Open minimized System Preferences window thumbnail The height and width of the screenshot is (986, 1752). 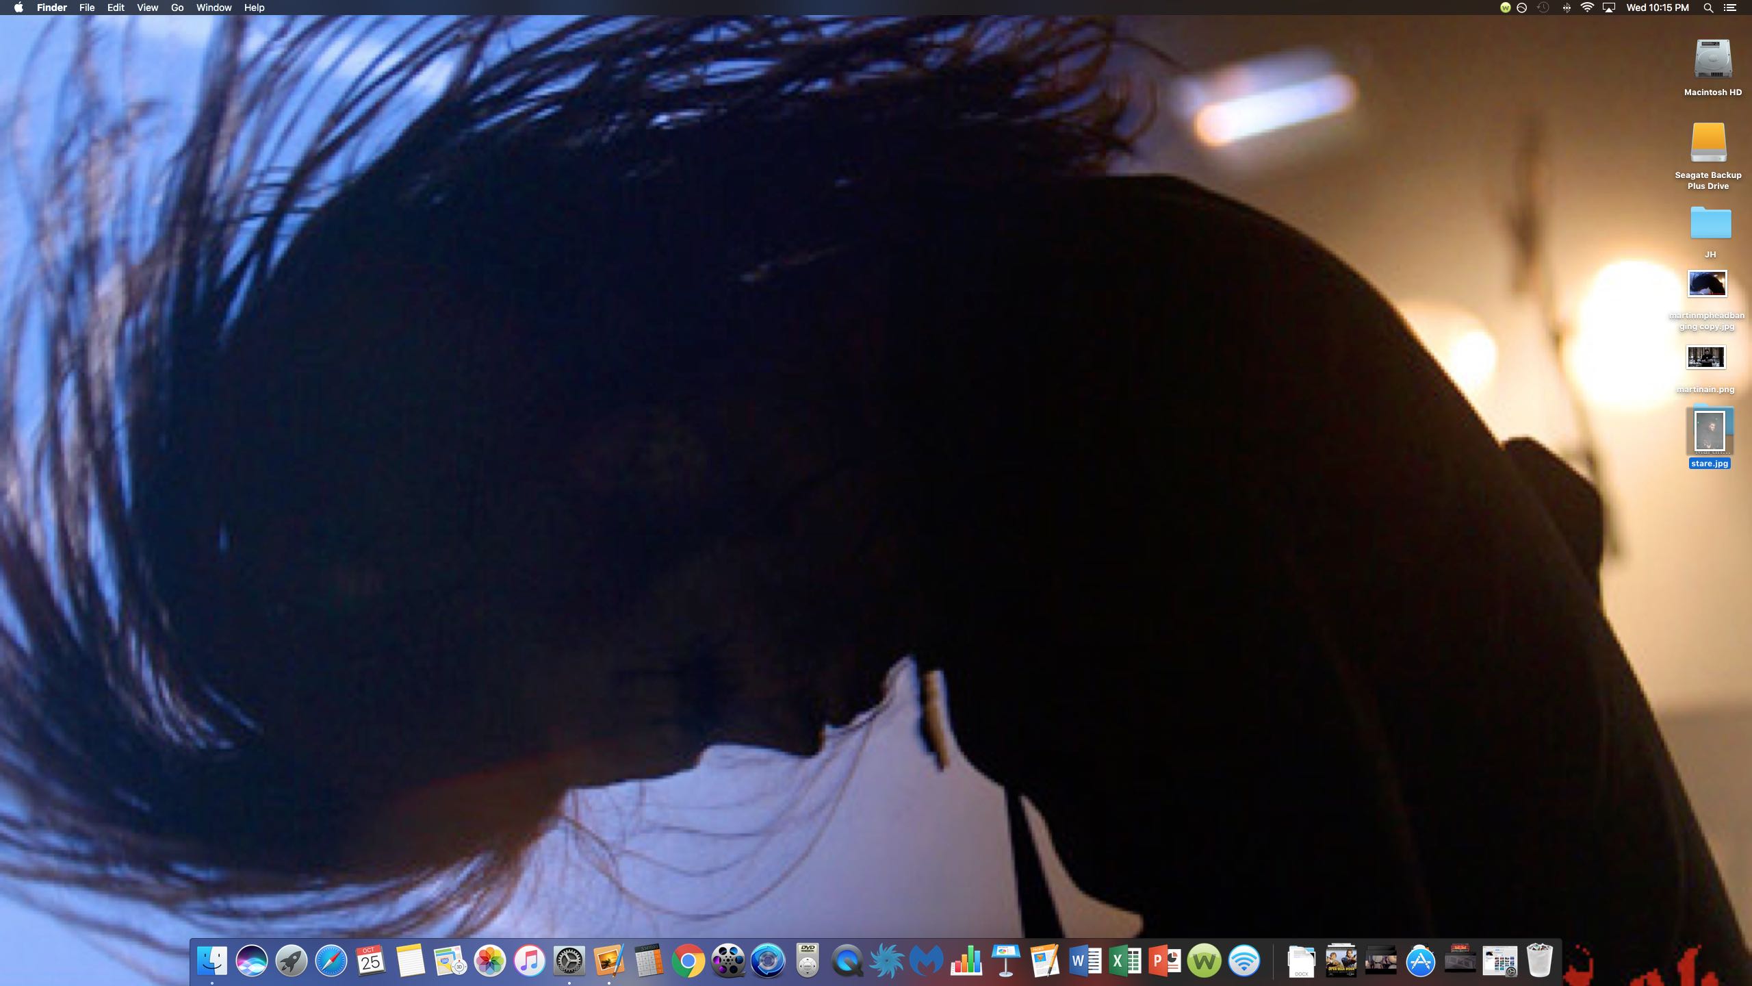tap(1499, 961)
